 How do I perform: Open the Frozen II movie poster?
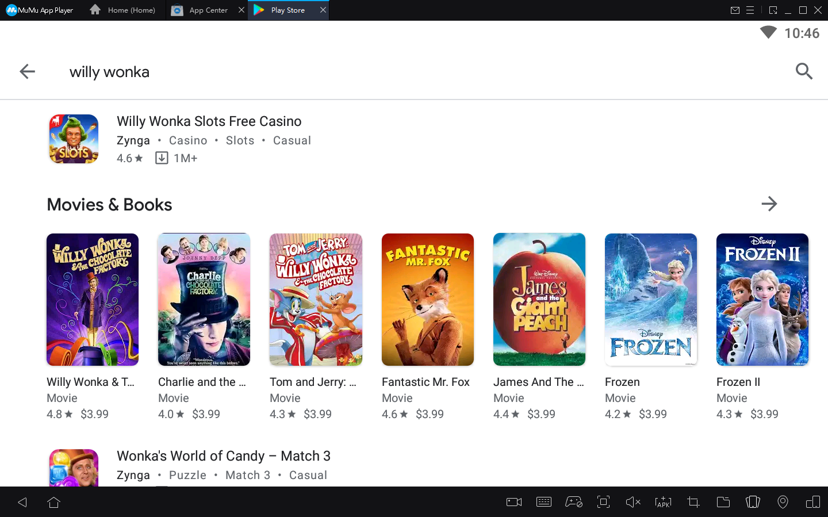click(x=762, y=300)
